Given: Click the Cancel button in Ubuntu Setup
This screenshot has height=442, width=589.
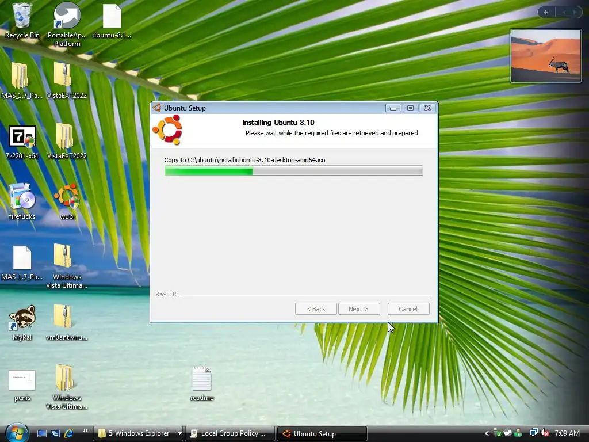Looking at the screenshot, I should [408, 309].
